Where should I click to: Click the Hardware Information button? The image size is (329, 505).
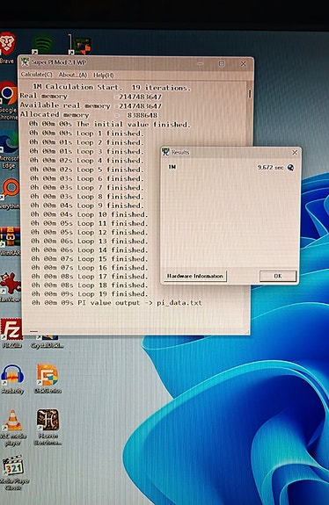195,276
